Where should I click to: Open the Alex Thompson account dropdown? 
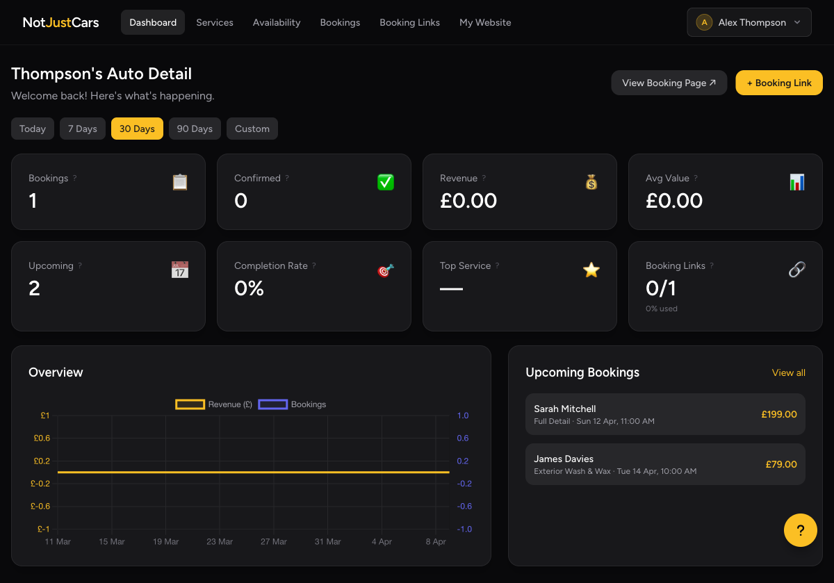pyautogui.click(x=749, y=22)
